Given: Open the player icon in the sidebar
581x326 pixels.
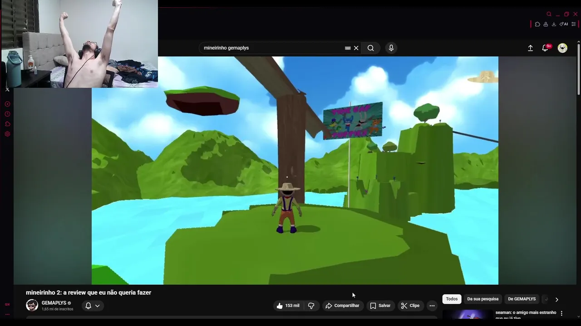Looking at the screenshot, I should pyautogui.click(x=7, y=104).
